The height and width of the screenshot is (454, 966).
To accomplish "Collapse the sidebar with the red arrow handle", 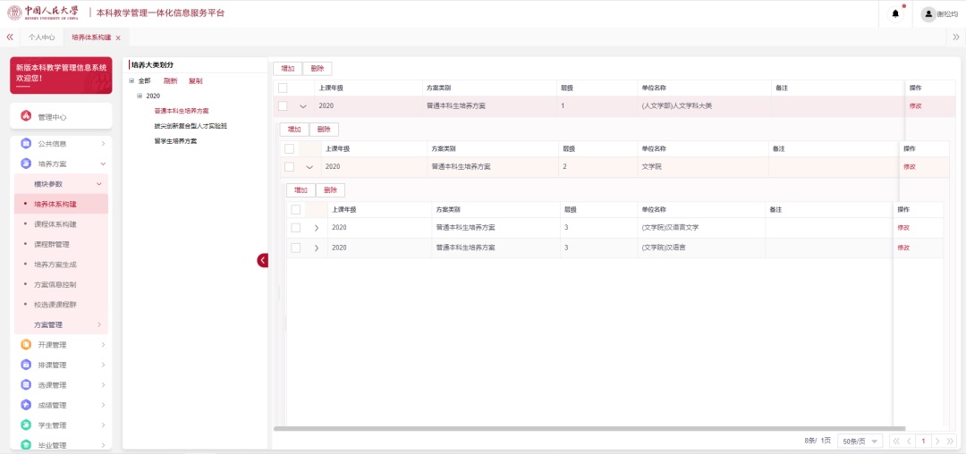I will tap(263, 260).
